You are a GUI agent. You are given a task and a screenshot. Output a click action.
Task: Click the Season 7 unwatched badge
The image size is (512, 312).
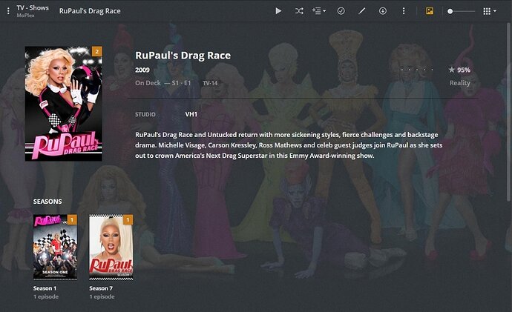tap(128, 219)
